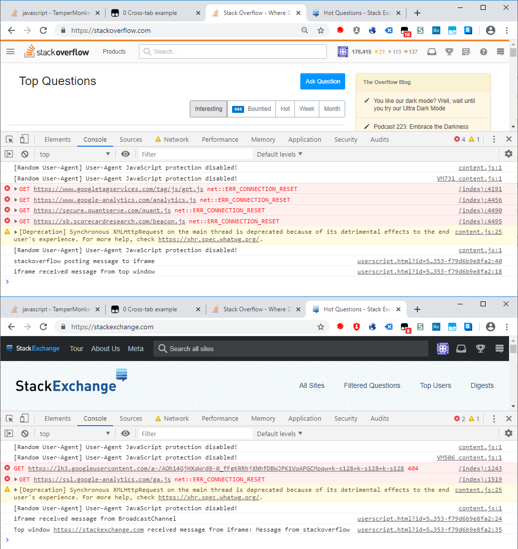Click Stack Exchange site switcher in dark header
This screenshot has height=549, width=518.
tap(500, 349)
